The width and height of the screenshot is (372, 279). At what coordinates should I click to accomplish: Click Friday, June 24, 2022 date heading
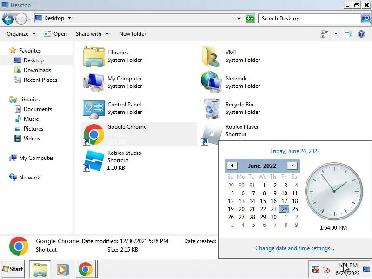click(295, 151)
